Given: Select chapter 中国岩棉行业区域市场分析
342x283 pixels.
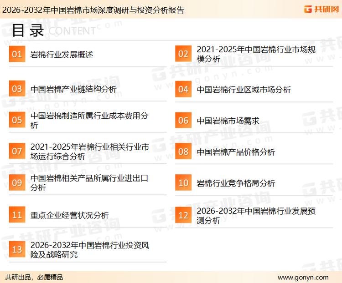Looking at the screenshot, I should click(244, 90).
